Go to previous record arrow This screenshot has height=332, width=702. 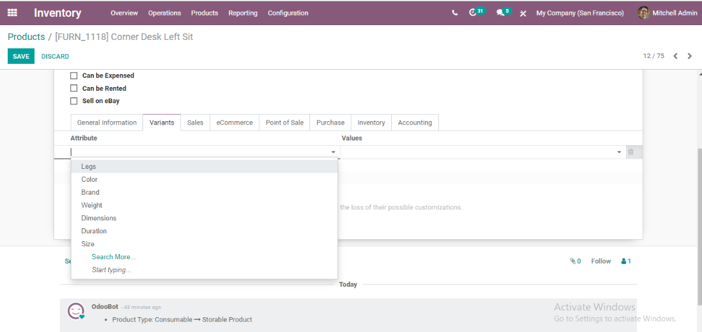pyautogui.click(x=676, y=56)
